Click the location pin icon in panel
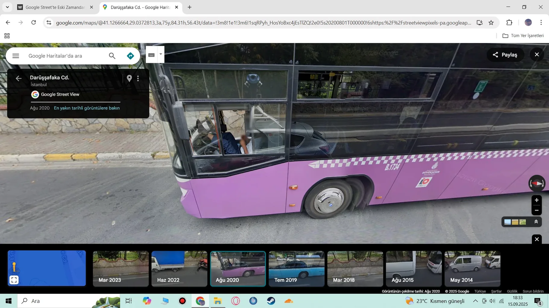Screen dimensions: 549x308 tap(129, 78)
